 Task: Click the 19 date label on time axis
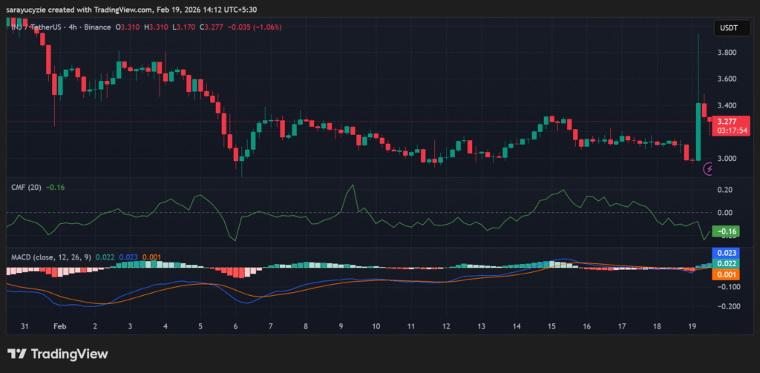click(692, 326)
